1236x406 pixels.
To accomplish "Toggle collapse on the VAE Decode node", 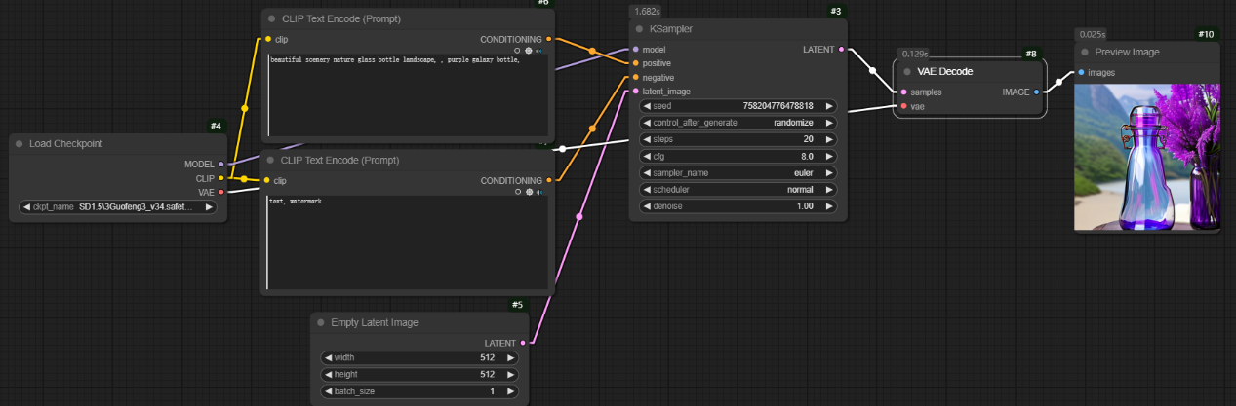I will (x=907, y=71).
